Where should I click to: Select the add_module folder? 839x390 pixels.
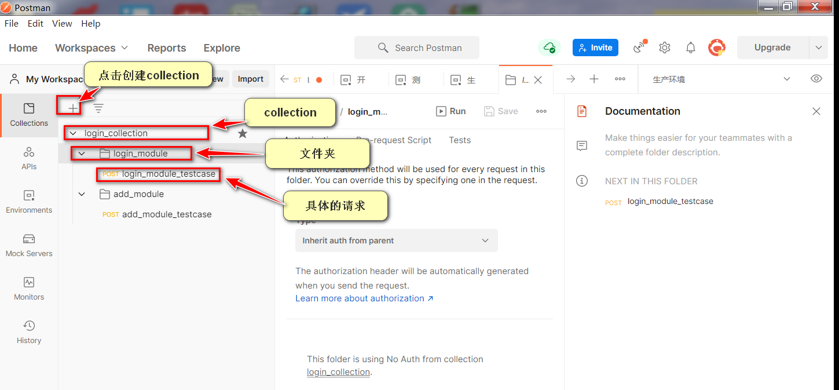(138, 194)
